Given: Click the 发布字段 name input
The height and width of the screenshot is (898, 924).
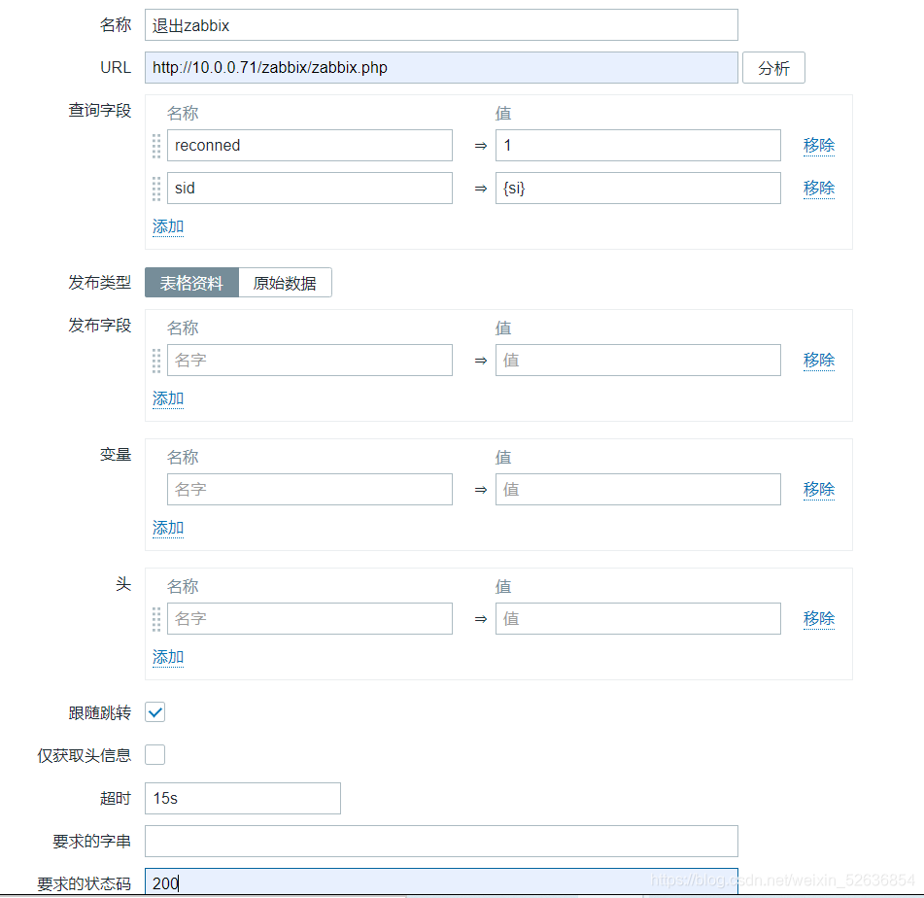Looking at the screenshot, I should click(x=309, y=361).
